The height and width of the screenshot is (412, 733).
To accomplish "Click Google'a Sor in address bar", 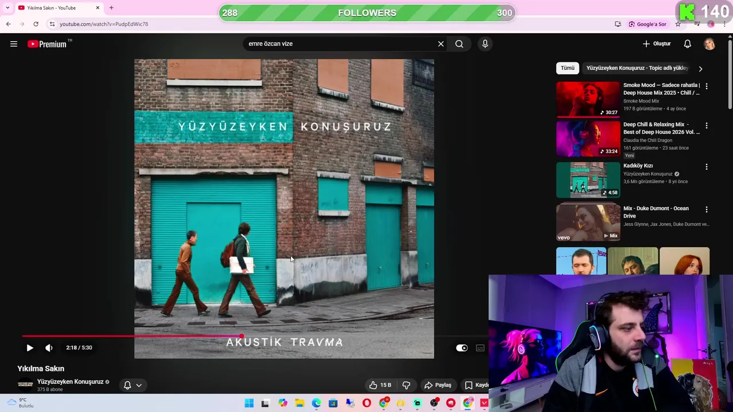I will (648, 24).
